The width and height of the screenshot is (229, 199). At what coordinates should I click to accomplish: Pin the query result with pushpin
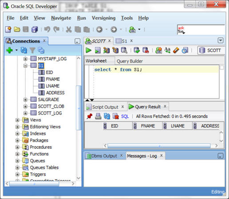coord(89,116)
